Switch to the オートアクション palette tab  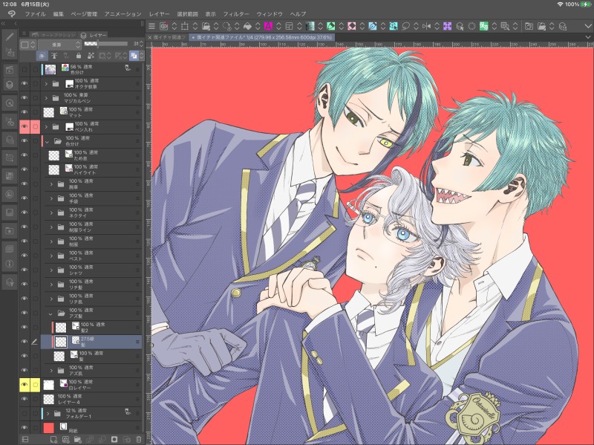53,35
